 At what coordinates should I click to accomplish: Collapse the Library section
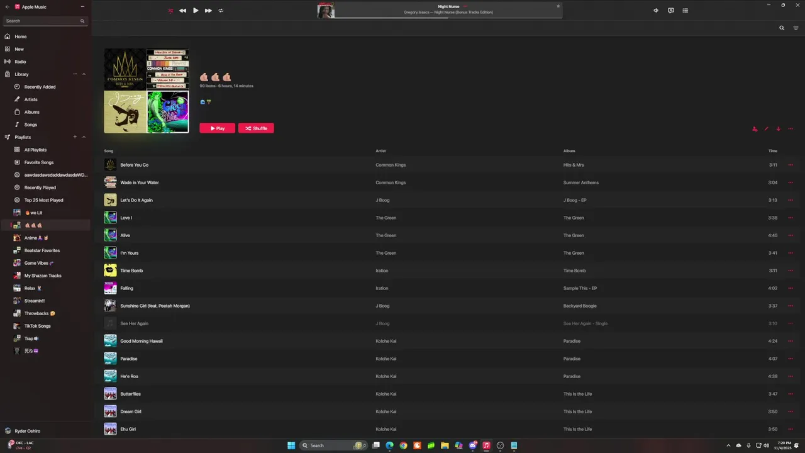[84, 74]
